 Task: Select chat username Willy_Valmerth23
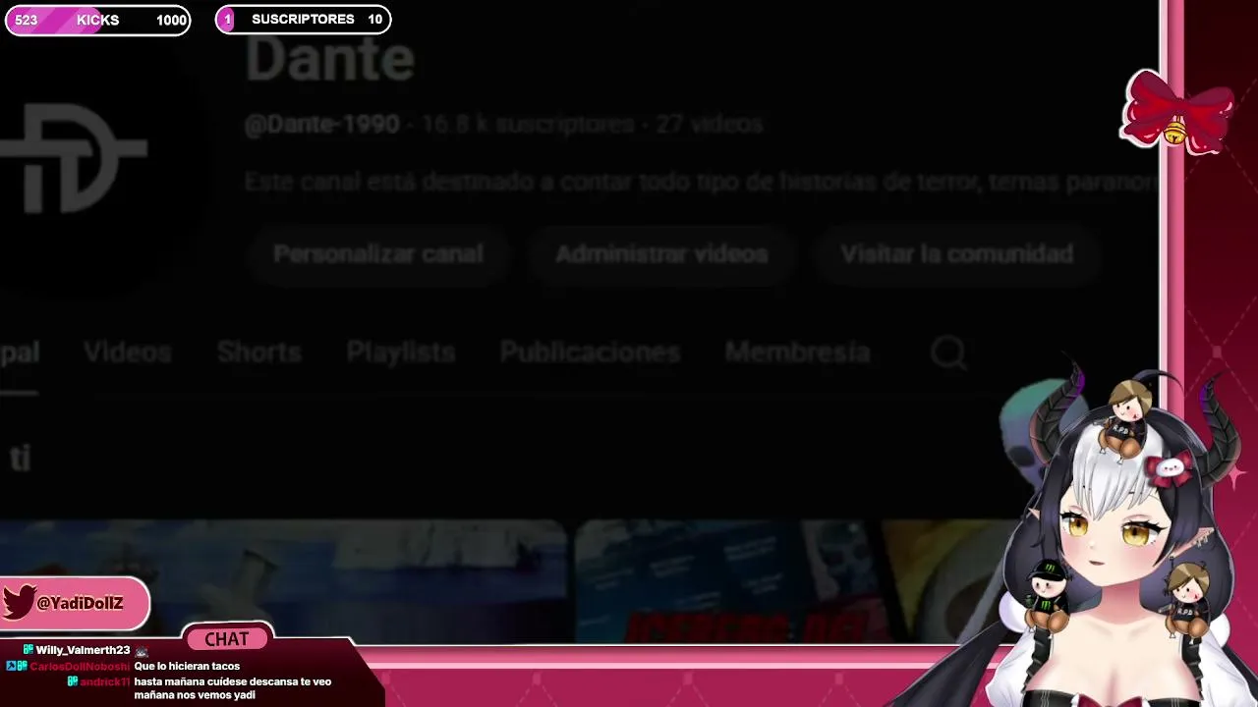83,650
